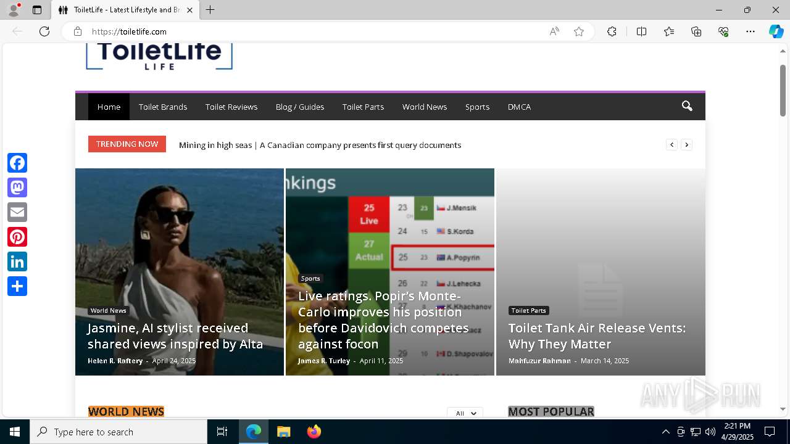
Task: Open Blog / Guides menu
Action: pyautogui.click(x=300, y=107)
